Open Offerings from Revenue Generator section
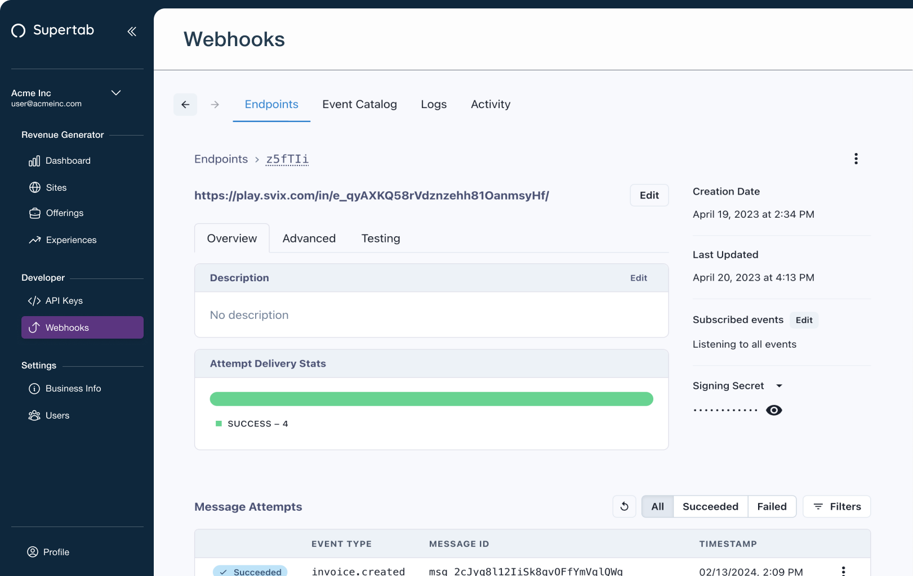Viewport: 913px width, 576px height. (x=35, y=213)
